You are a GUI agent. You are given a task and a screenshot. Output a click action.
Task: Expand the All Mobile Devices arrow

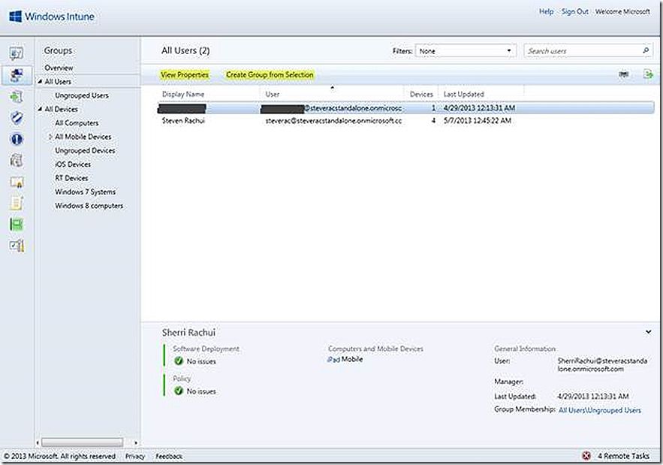tap(50, 137)
